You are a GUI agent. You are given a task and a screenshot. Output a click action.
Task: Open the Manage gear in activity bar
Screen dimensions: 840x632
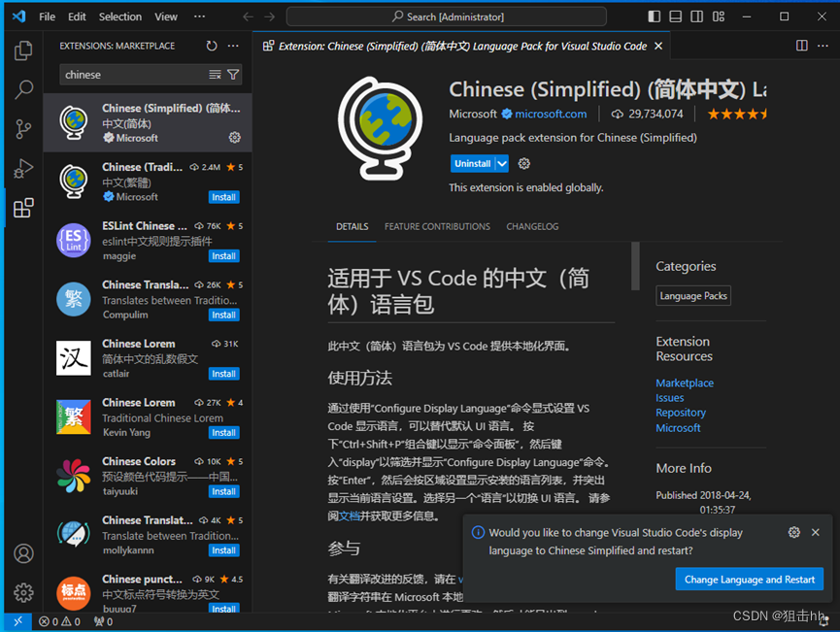23,592
